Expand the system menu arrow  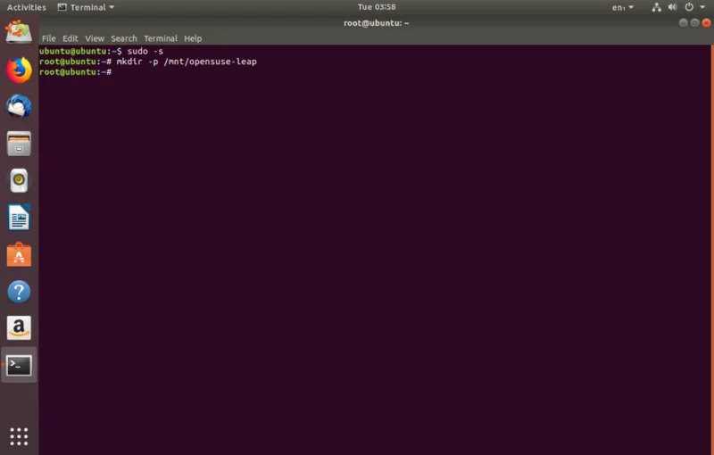(x=702, y=7)
